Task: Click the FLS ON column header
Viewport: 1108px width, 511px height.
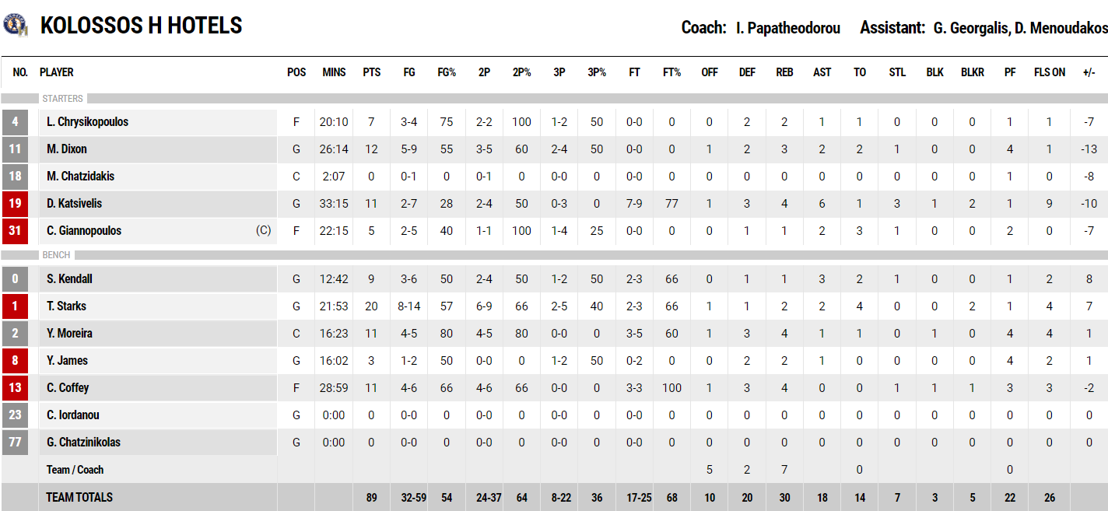Action: [x=1050, y=72]
